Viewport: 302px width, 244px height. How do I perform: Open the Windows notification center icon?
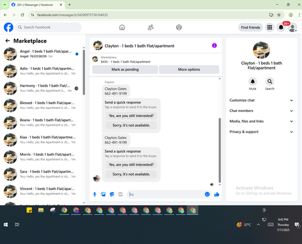coord(297,225)
